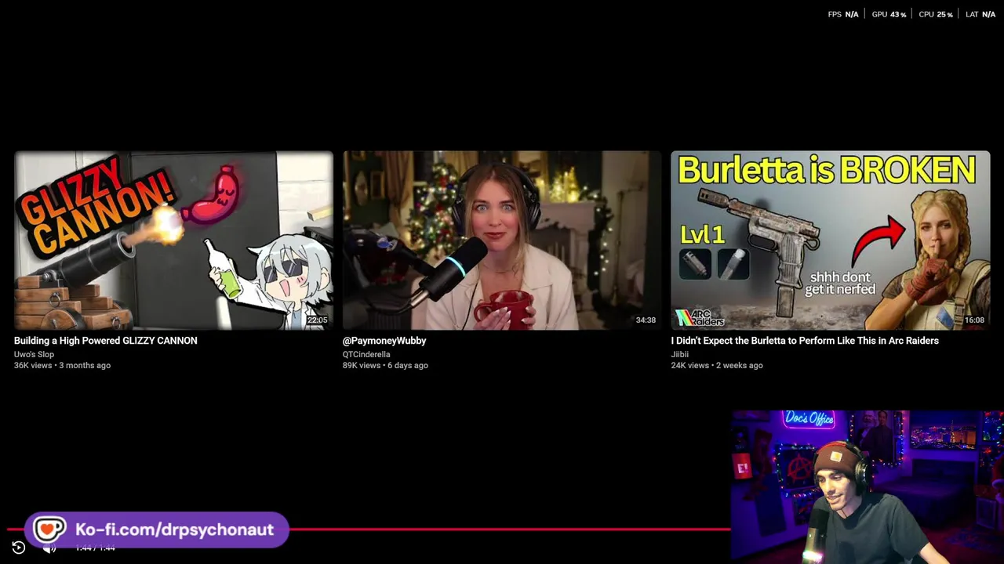The image size is (1004, 564).
Task: Click the 22:05 duration badge
Action: tap(317, 320)
